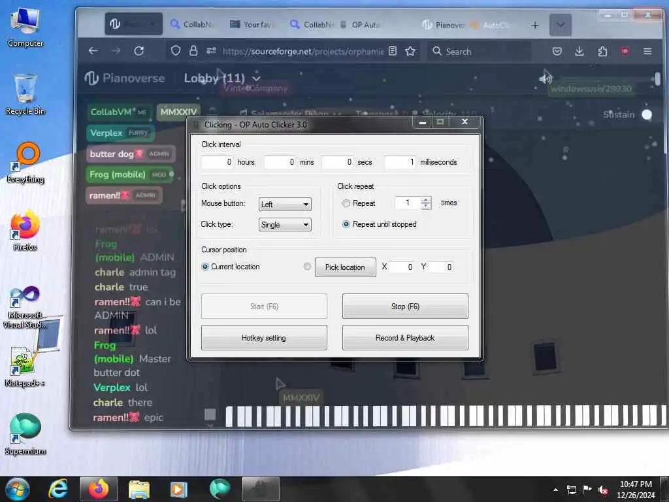
Task: Click the hours interval field
Action: tap(218, 162)
